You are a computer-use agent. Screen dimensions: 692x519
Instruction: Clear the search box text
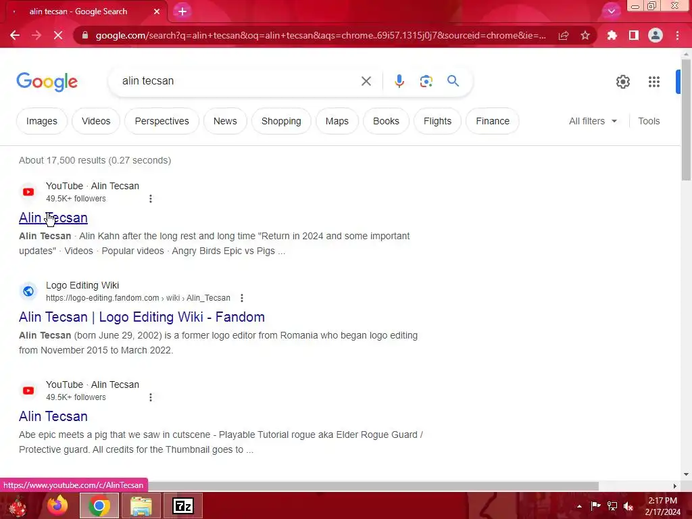point(366,81)
